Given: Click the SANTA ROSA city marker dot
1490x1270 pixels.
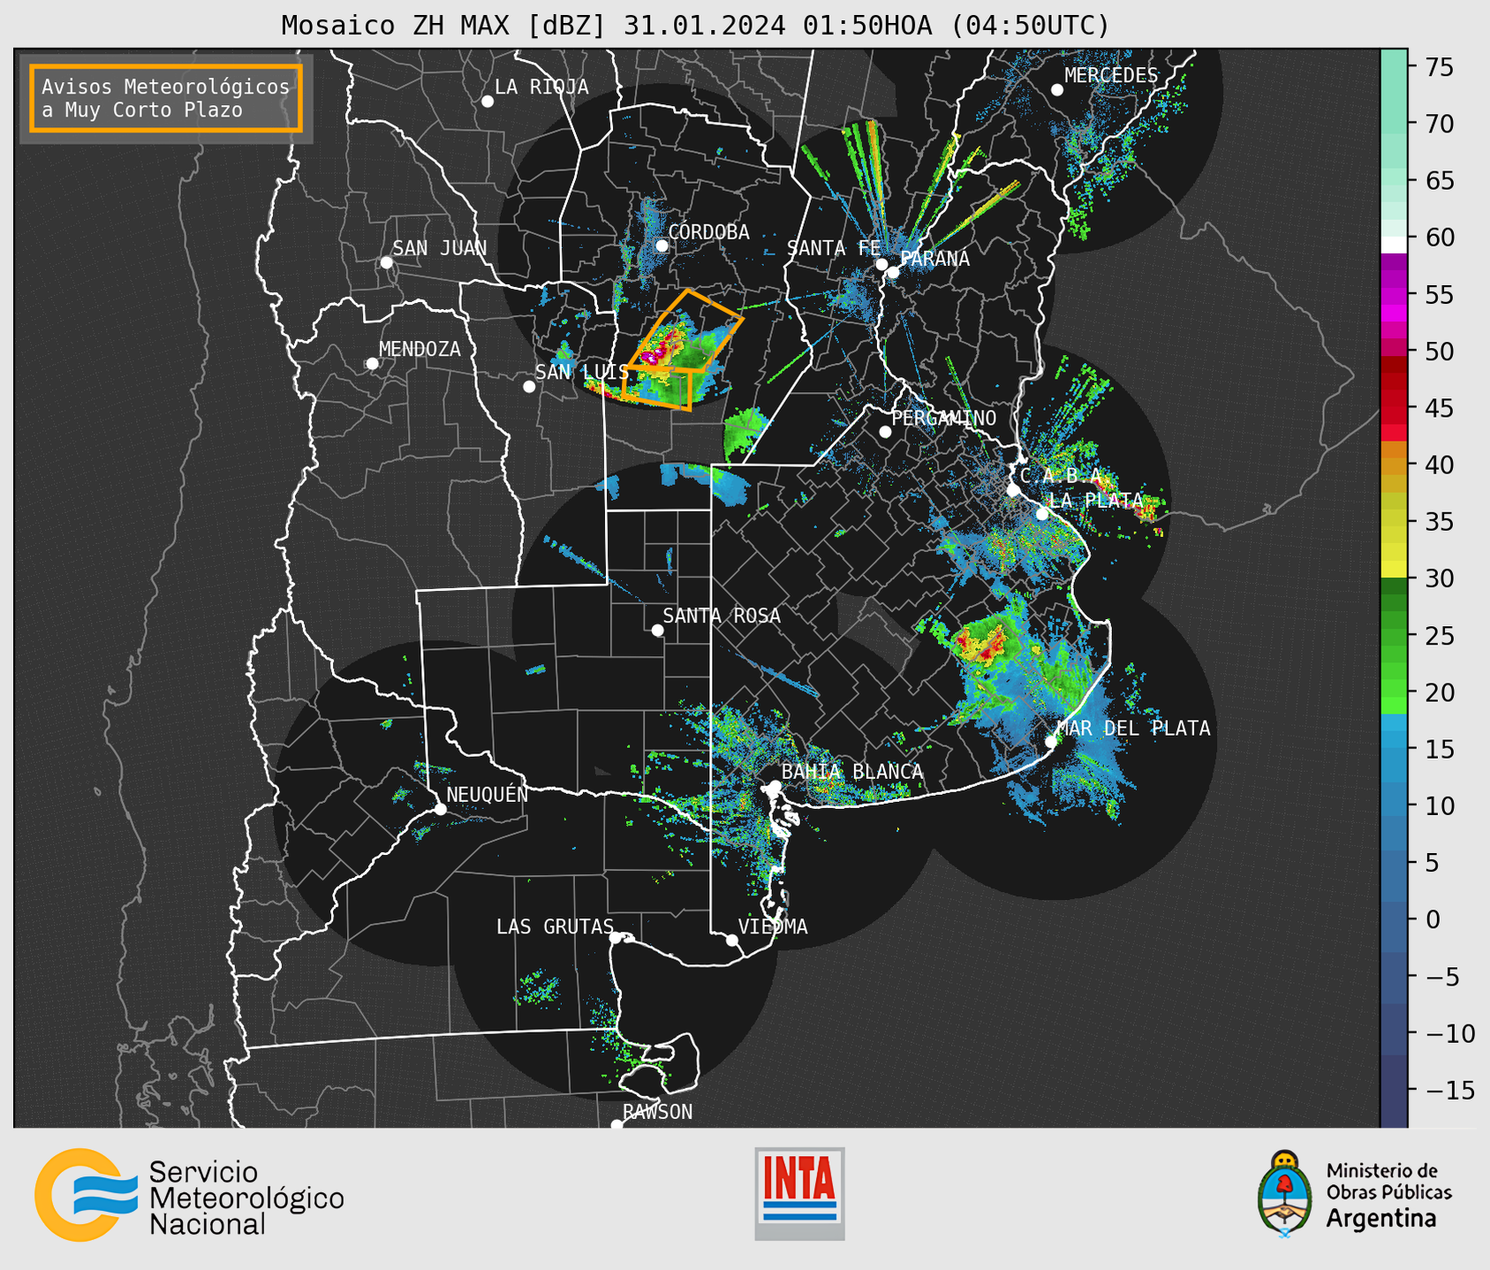Looking at the screenshot, I should point(657,631).
